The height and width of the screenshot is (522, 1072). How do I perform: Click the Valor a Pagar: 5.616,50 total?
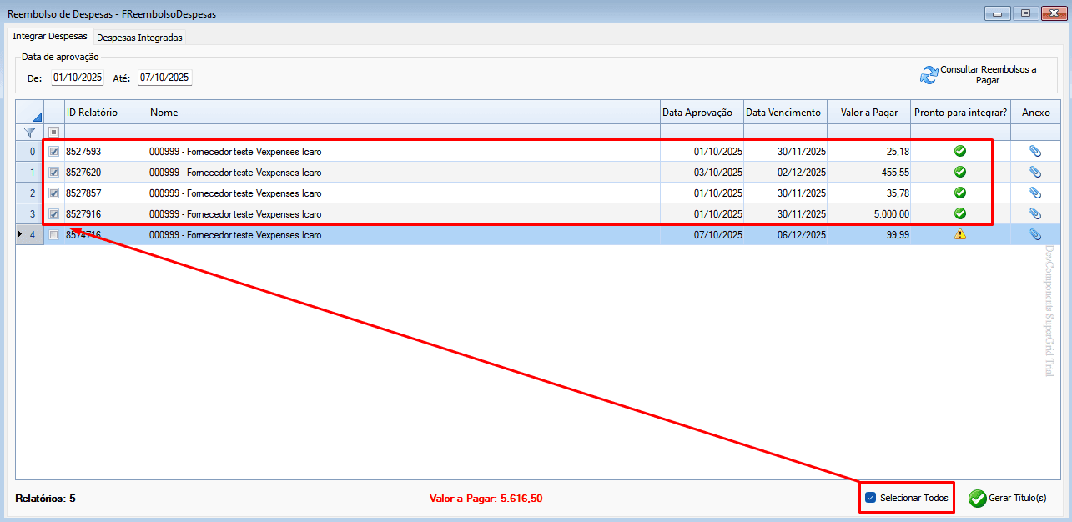click(486, 499)
